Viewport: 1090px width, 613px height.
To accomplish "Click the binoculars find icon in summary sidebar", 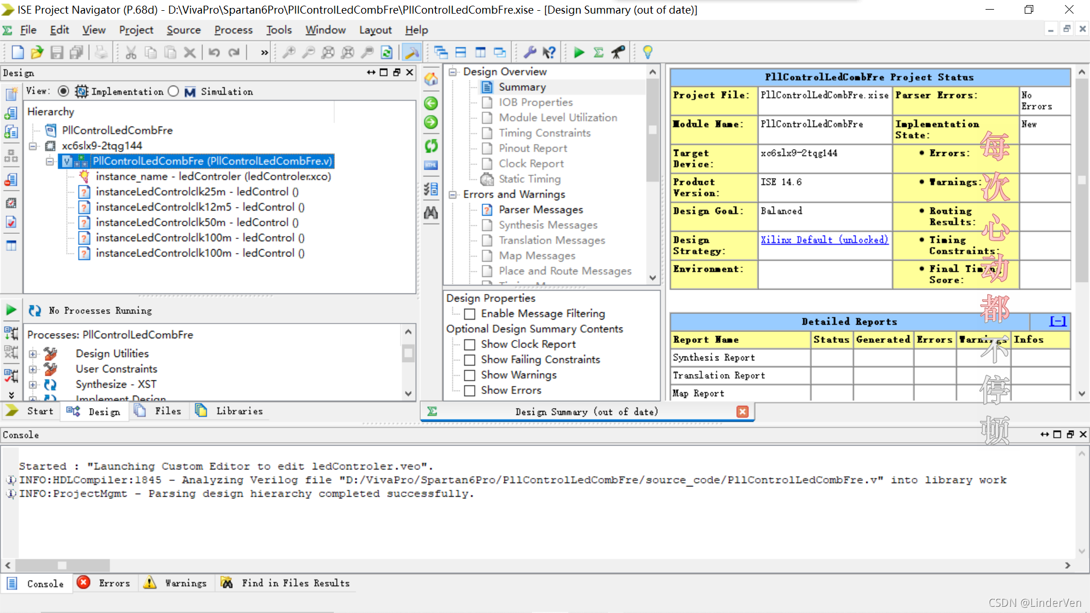I will click(x=431, y=213).
